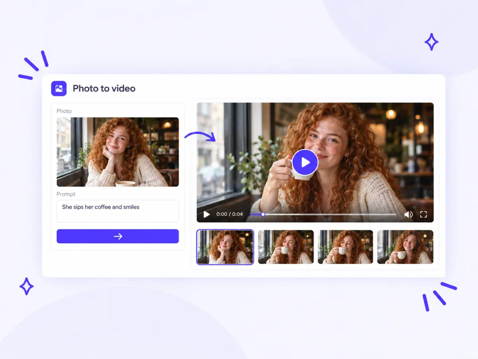The width and height of the screenshot is (478, 359).
Task: Select third thumbnail of woman sipping coffee
Action: [x=345, y=247]
